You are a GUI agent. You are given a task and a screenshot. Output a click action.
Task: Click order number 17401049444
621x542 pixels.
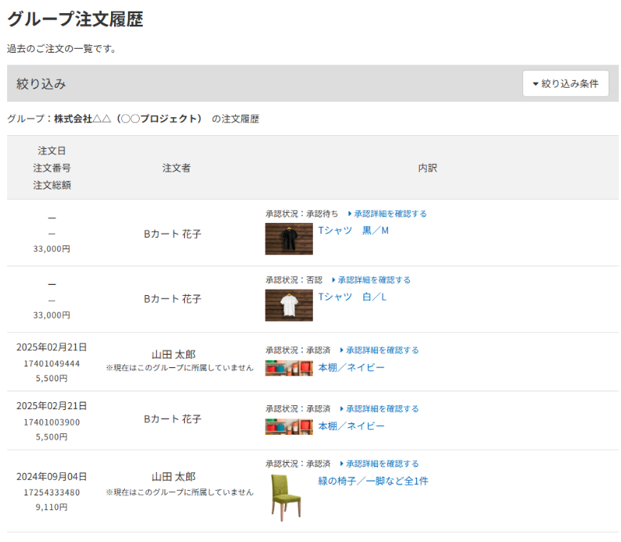tap(52, 363)
